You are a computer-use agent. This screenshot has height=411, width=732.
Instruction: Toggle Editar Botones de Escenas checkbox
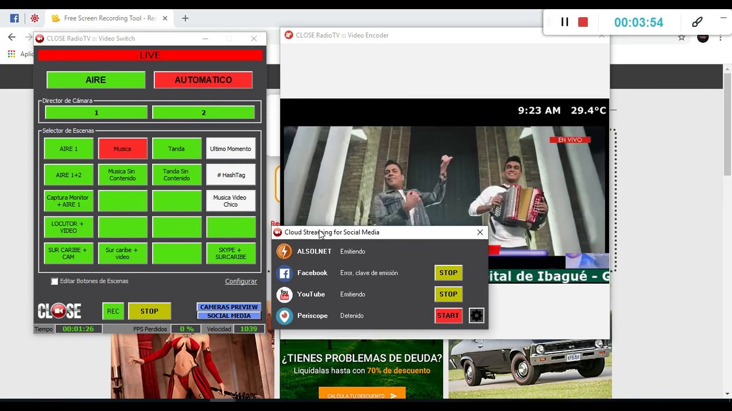pos(54,281)
